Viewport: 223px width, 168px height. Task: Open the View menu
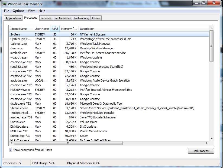31,11
